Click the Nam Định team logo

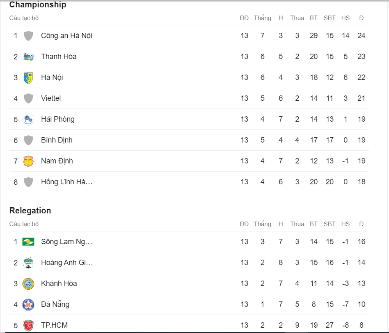pos(28,161)
